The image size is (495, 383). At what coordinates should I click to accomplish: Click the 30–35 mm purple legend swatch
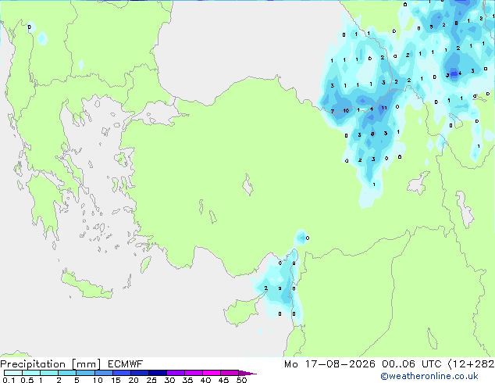pos(175,373)
